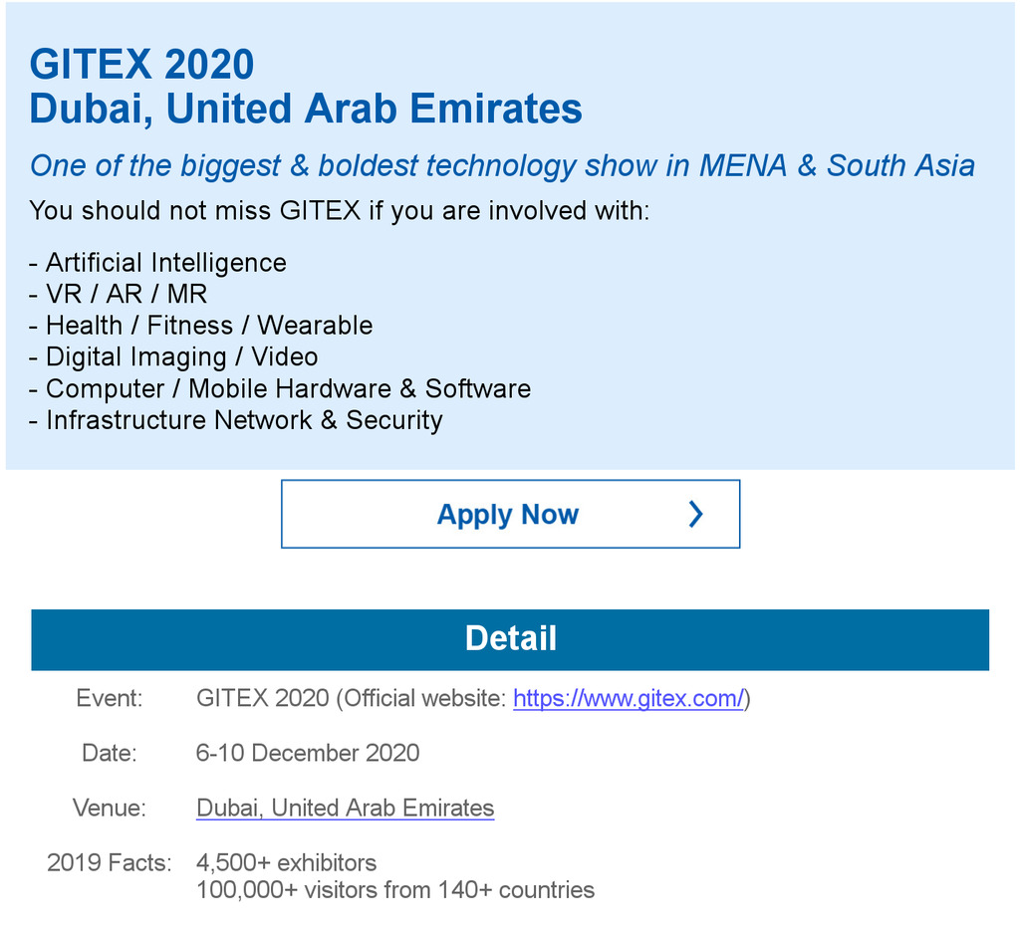The image size is (1020, 933).
Task: Select the VR / AR / MR list item
Action: (127, 295)
